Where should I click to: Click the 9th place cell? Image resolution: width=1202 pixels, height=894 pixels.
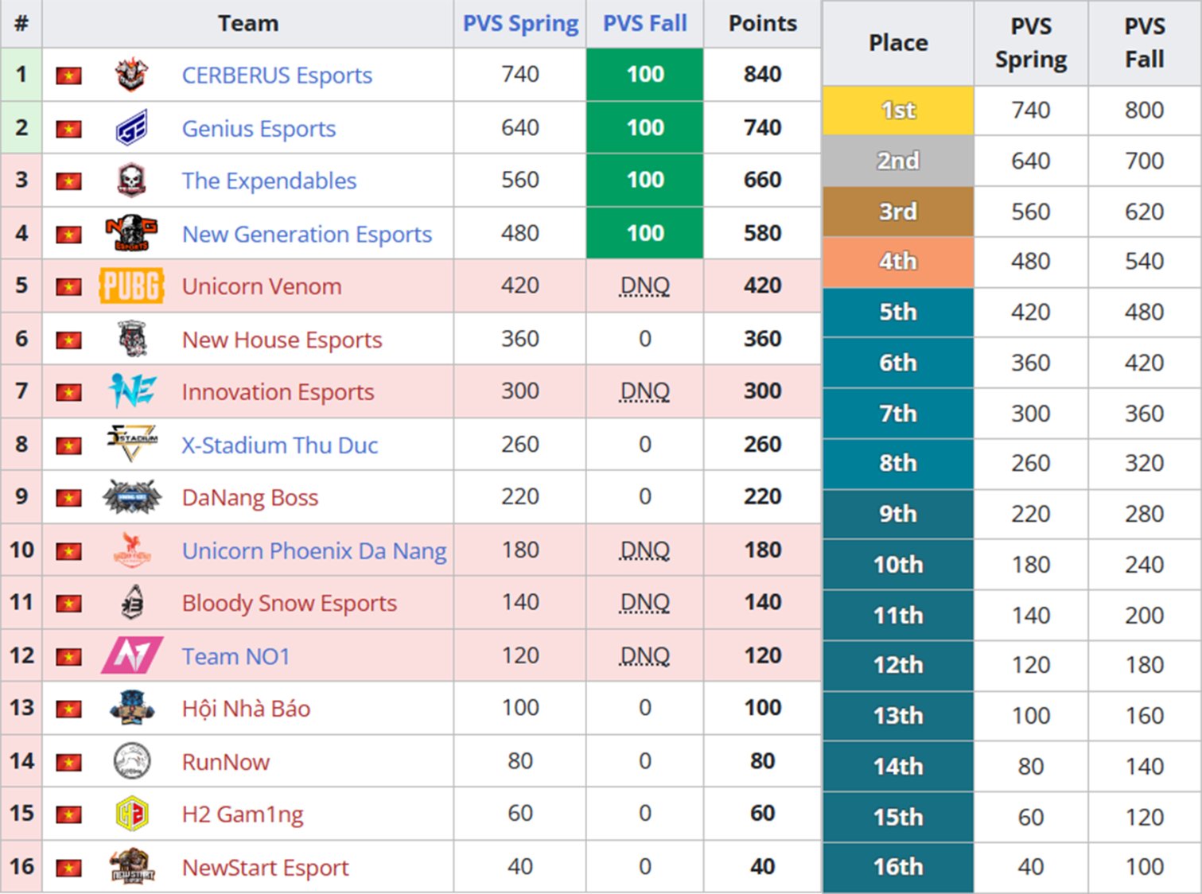pyautogui.click(x=898, y=514)
